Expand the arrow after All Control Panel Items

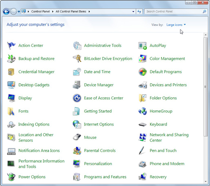pyautogui.click(x=89, y=12)
